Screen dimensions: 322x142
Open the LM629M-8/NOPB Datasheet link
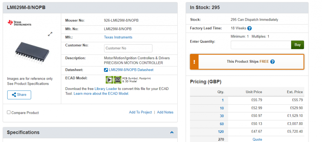pos(131,70)
